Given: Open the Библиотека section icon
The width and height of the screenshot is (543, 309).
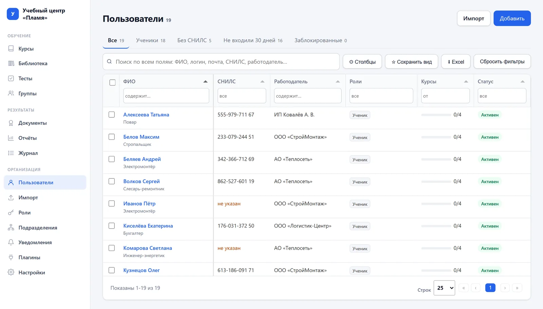Looking at the screenshot, I should tap(11, 63).
